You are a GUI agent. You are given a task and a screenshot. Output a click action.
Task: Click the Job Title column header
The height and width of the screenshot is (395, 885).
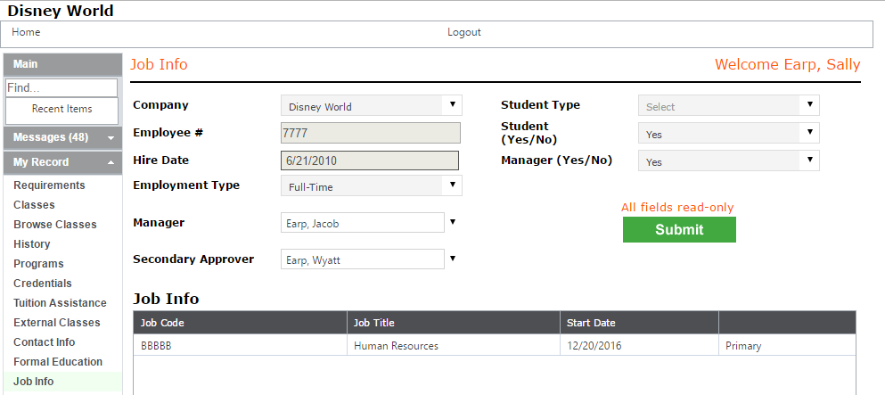[x=454, y=323]
